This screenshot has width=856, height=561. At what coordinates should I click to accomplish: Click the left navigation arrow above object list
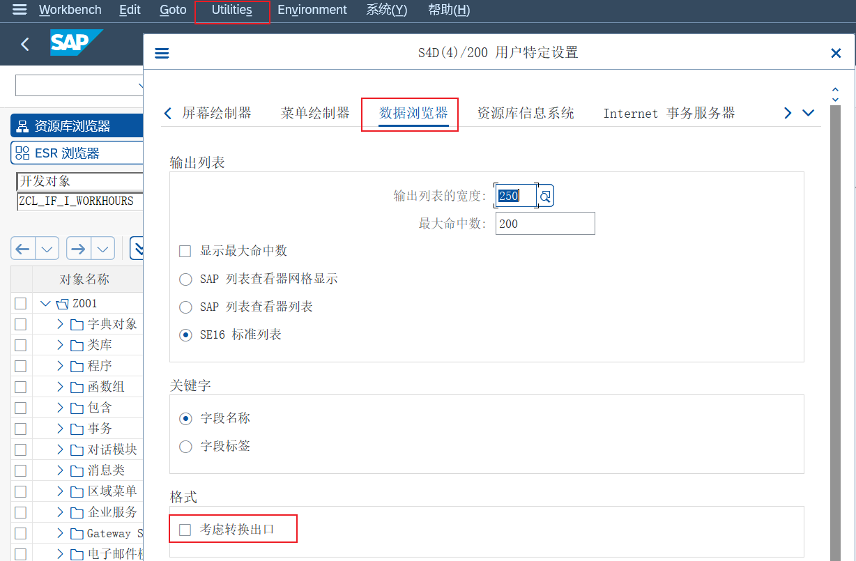click(x=23, y=249)
